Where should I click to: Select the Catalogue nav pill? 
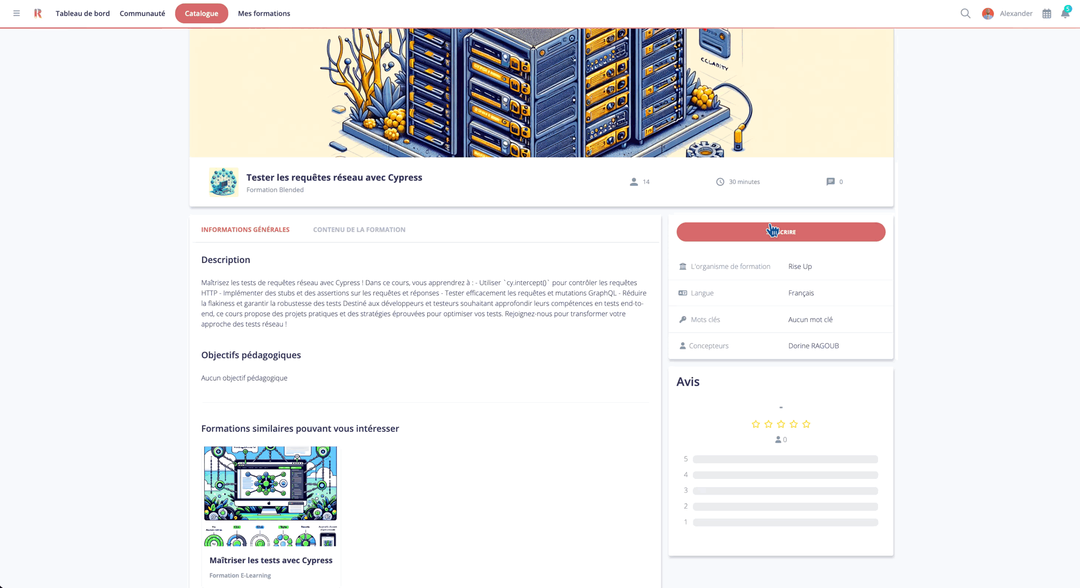tap(201, 13)
